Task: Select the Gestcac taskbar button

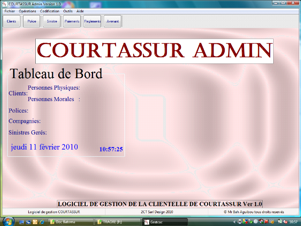Action: [165, 222]
